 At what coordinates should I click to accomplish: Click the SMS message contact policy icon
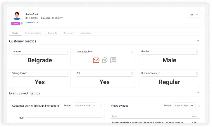click(x=113, y=60)
